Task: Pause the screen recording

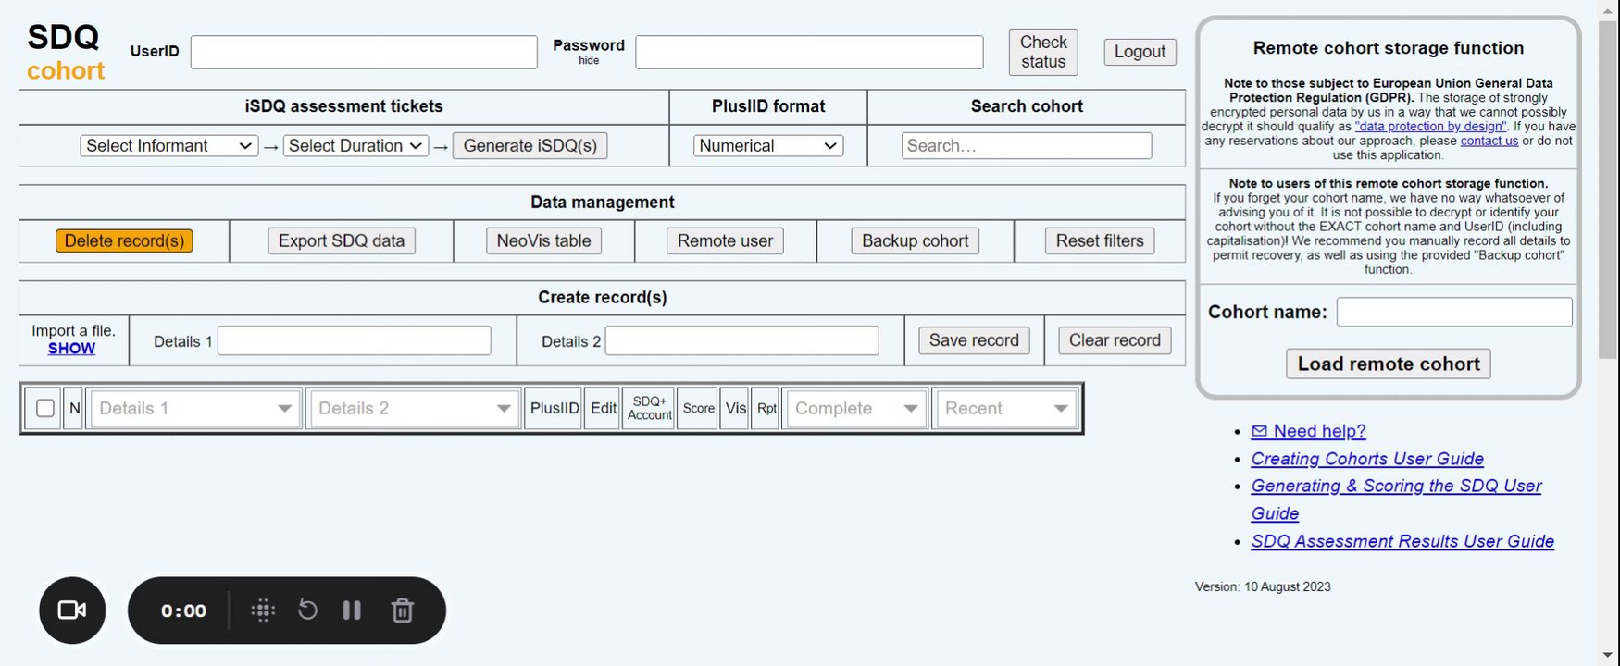Action: tap(352, 610)
